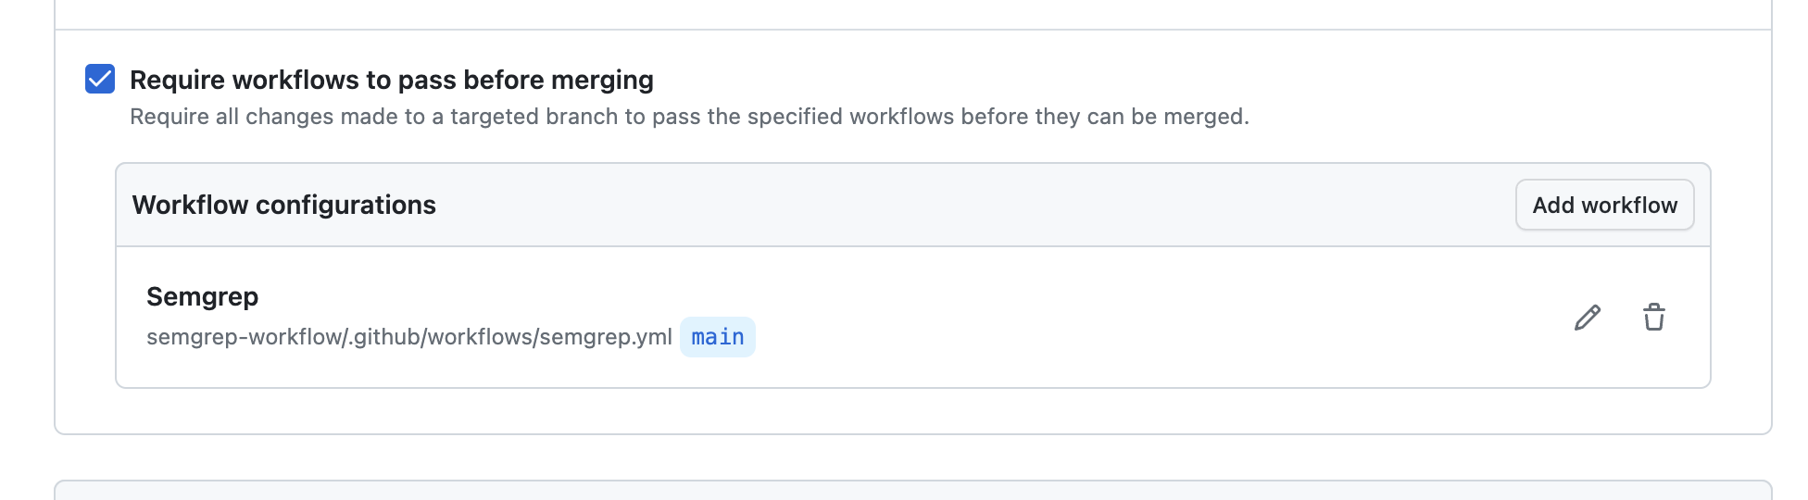Click the Semgrep workflow name

202,296
